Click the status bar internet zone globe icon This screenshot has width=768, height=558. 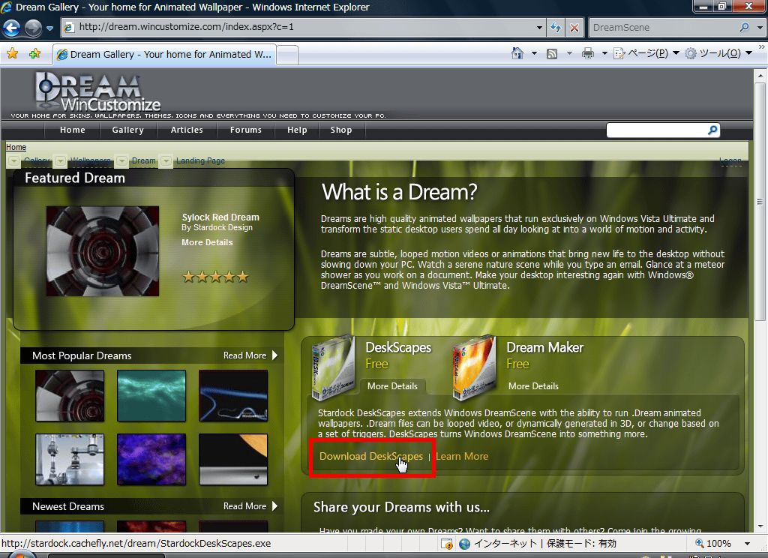[x=464, y=544]
